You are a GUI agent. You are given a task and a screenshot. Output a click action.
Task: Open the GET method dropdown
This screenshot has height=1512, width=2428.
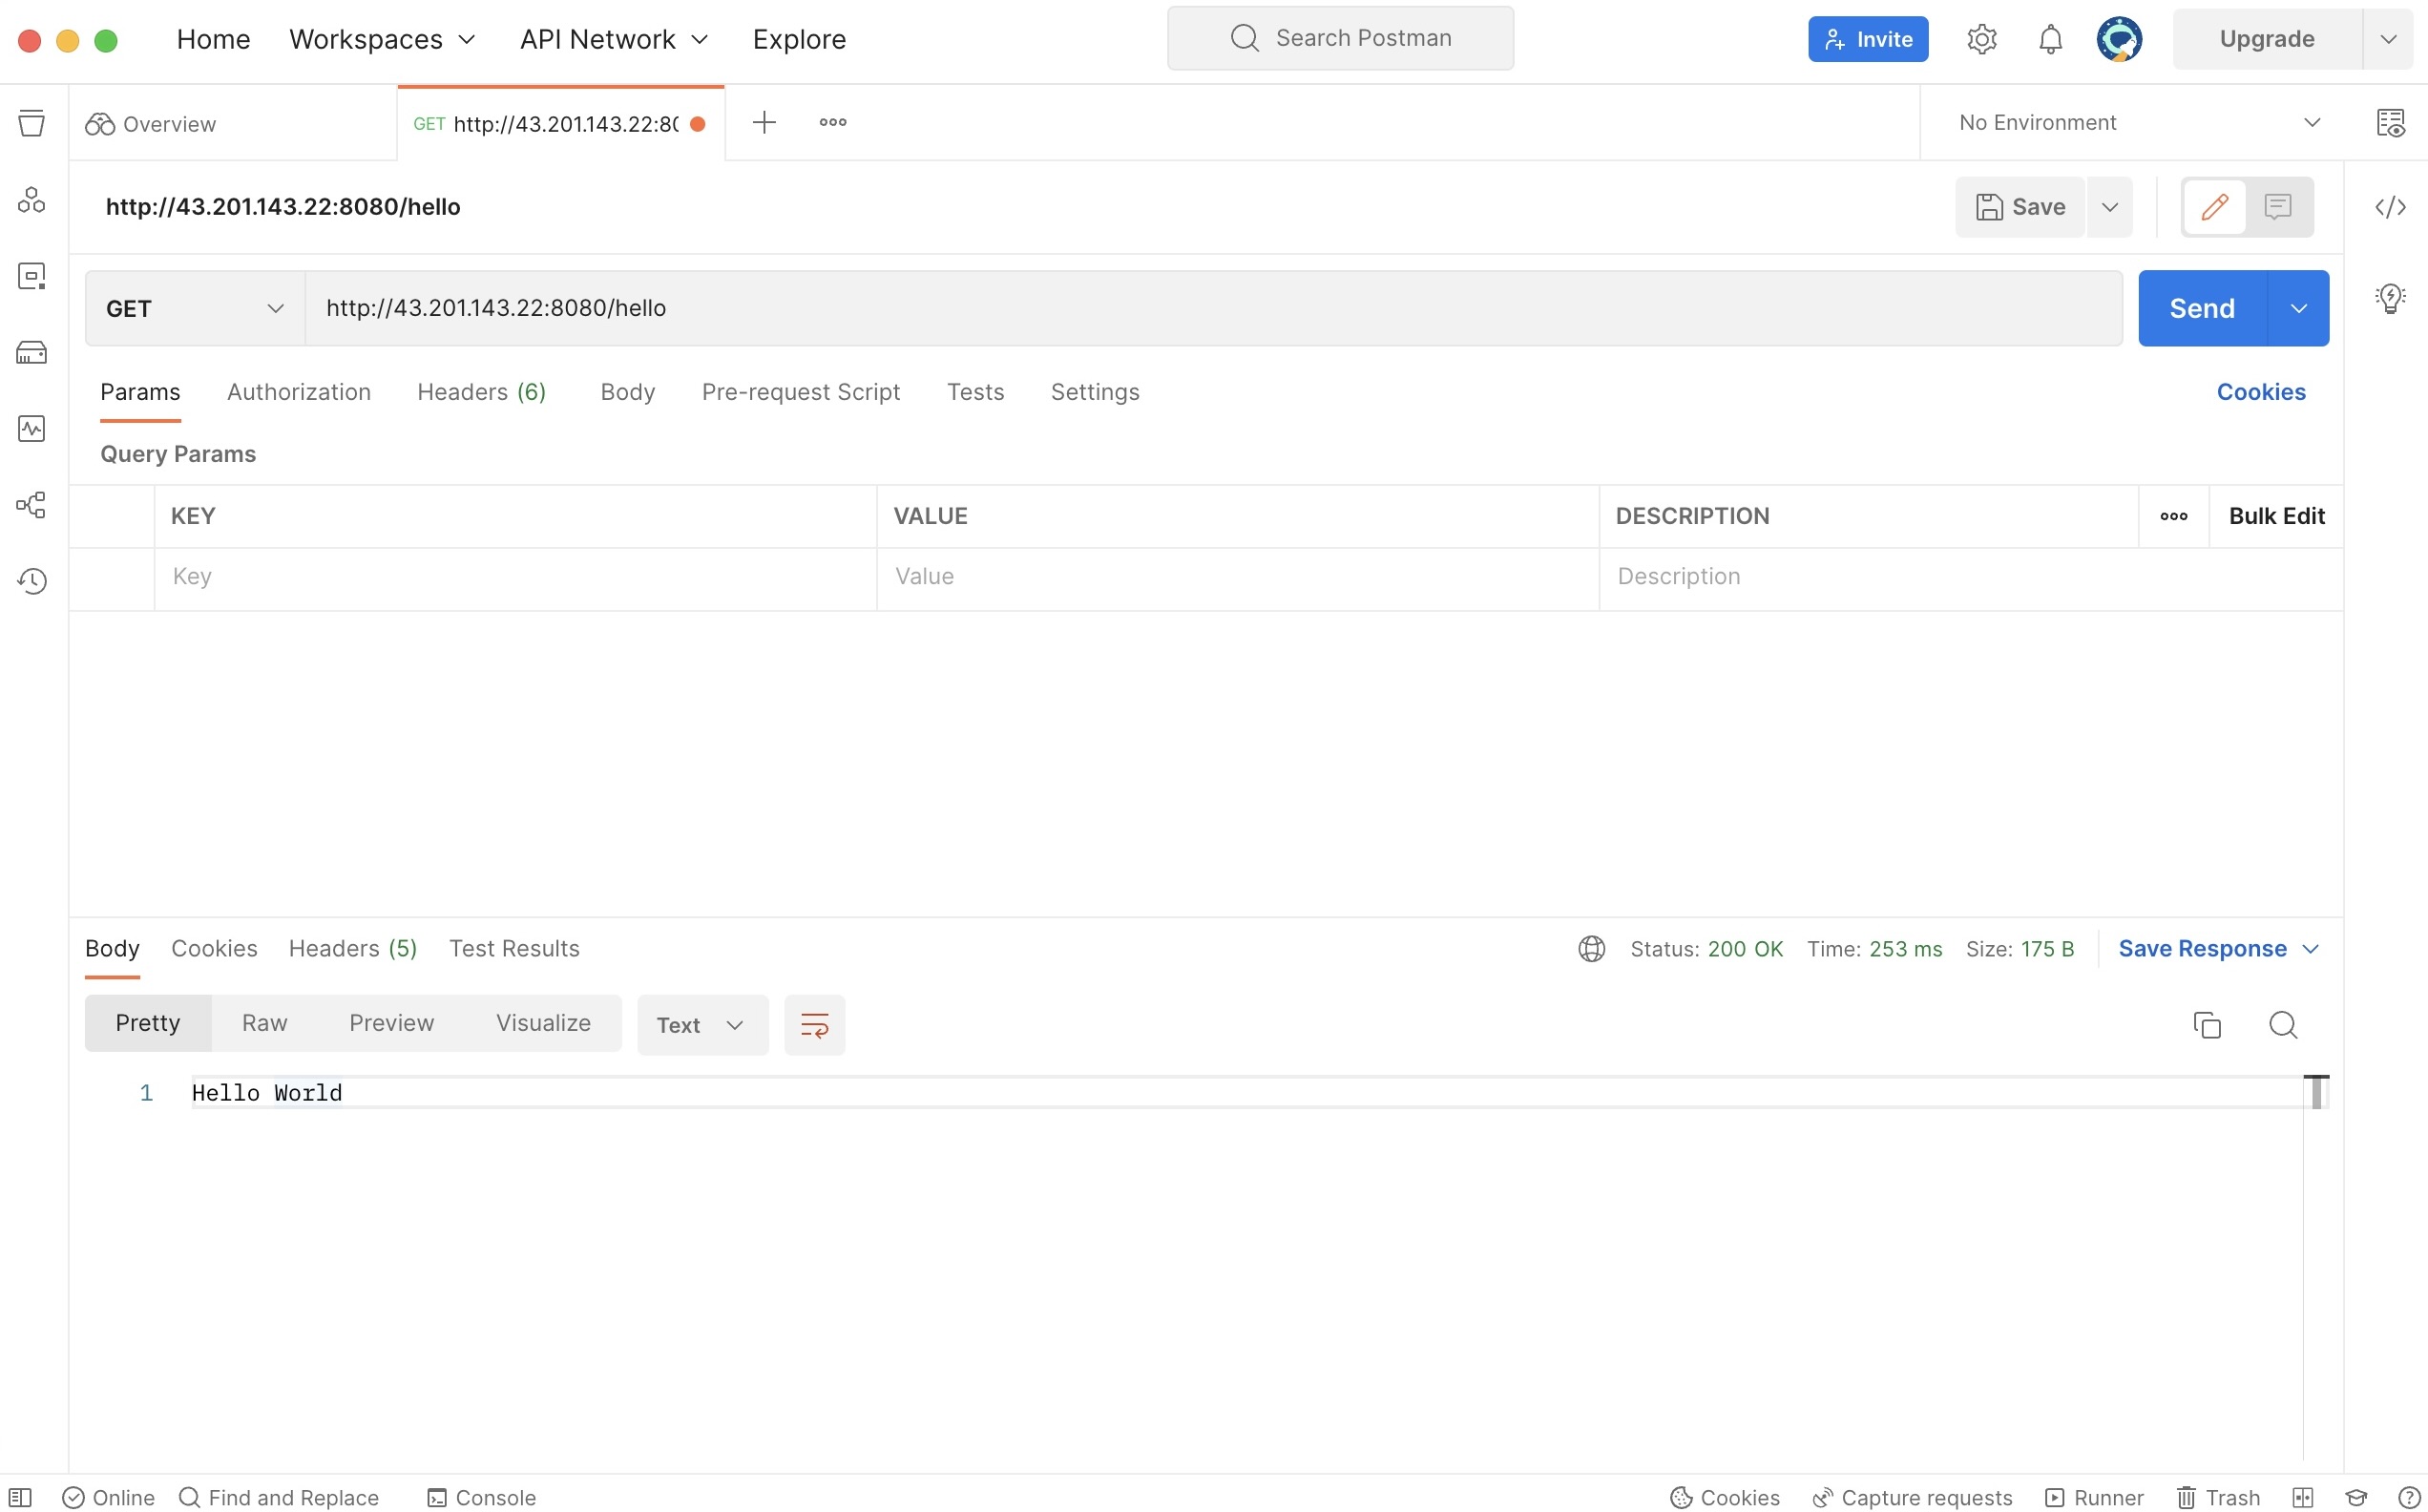(x=194, y=308)
